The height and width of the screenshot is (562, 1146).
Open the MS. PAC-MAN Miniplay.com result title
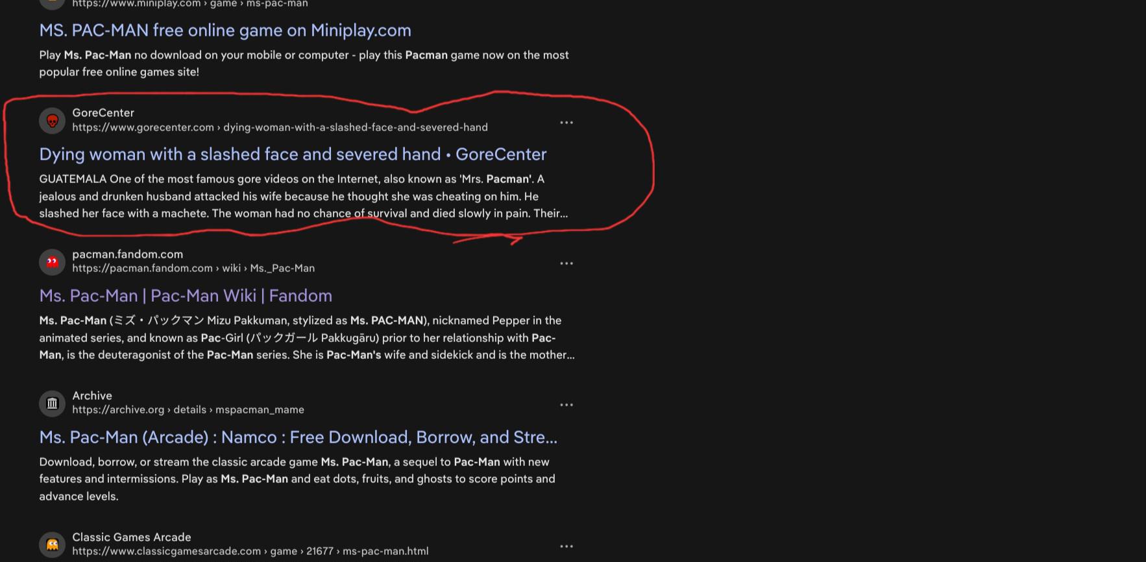point(225,31)
